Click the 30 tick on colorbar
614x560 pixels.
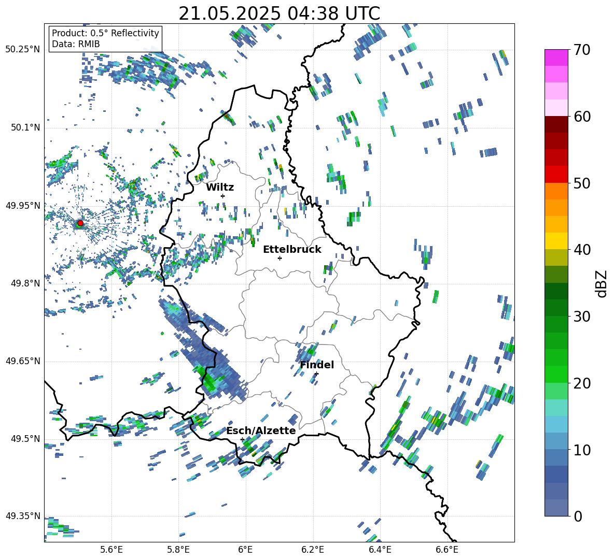[x=582, y=317]
